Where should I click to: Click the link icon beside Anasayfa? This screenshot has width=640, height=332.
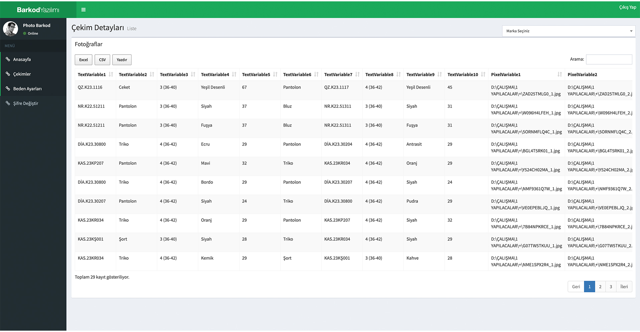(x=8, y=59)
